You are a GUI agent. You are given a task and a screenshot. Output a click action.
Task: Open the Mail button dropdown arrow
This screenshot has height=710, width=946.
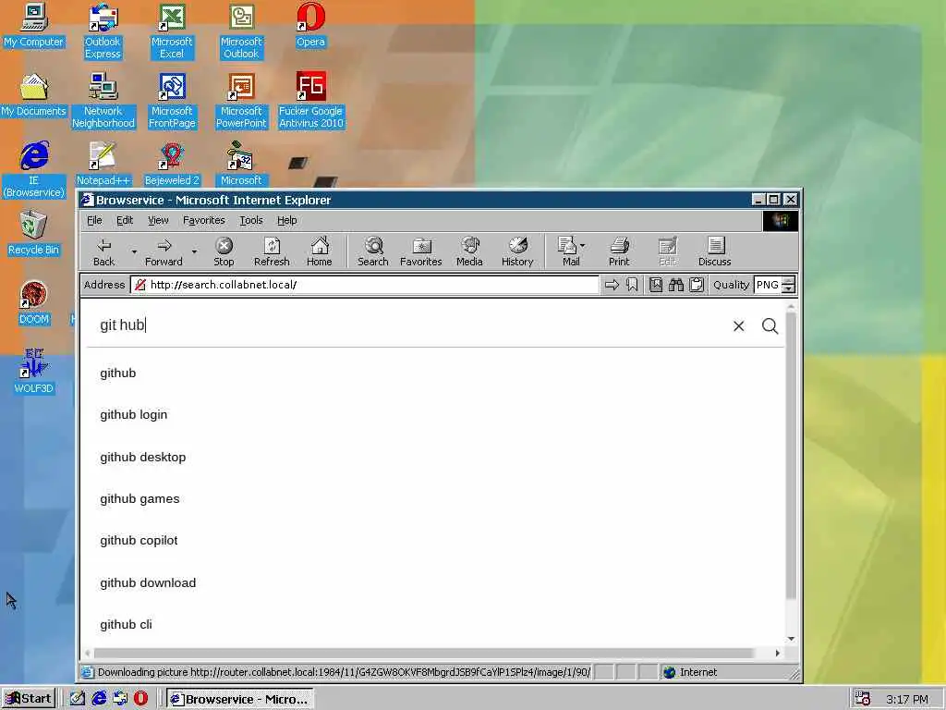(582, 246)
